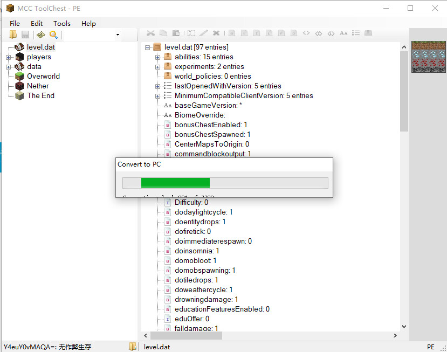
Task: Expand MinimumCompatibleClientVersion: 5 entries node
Action: click(157, 96)
